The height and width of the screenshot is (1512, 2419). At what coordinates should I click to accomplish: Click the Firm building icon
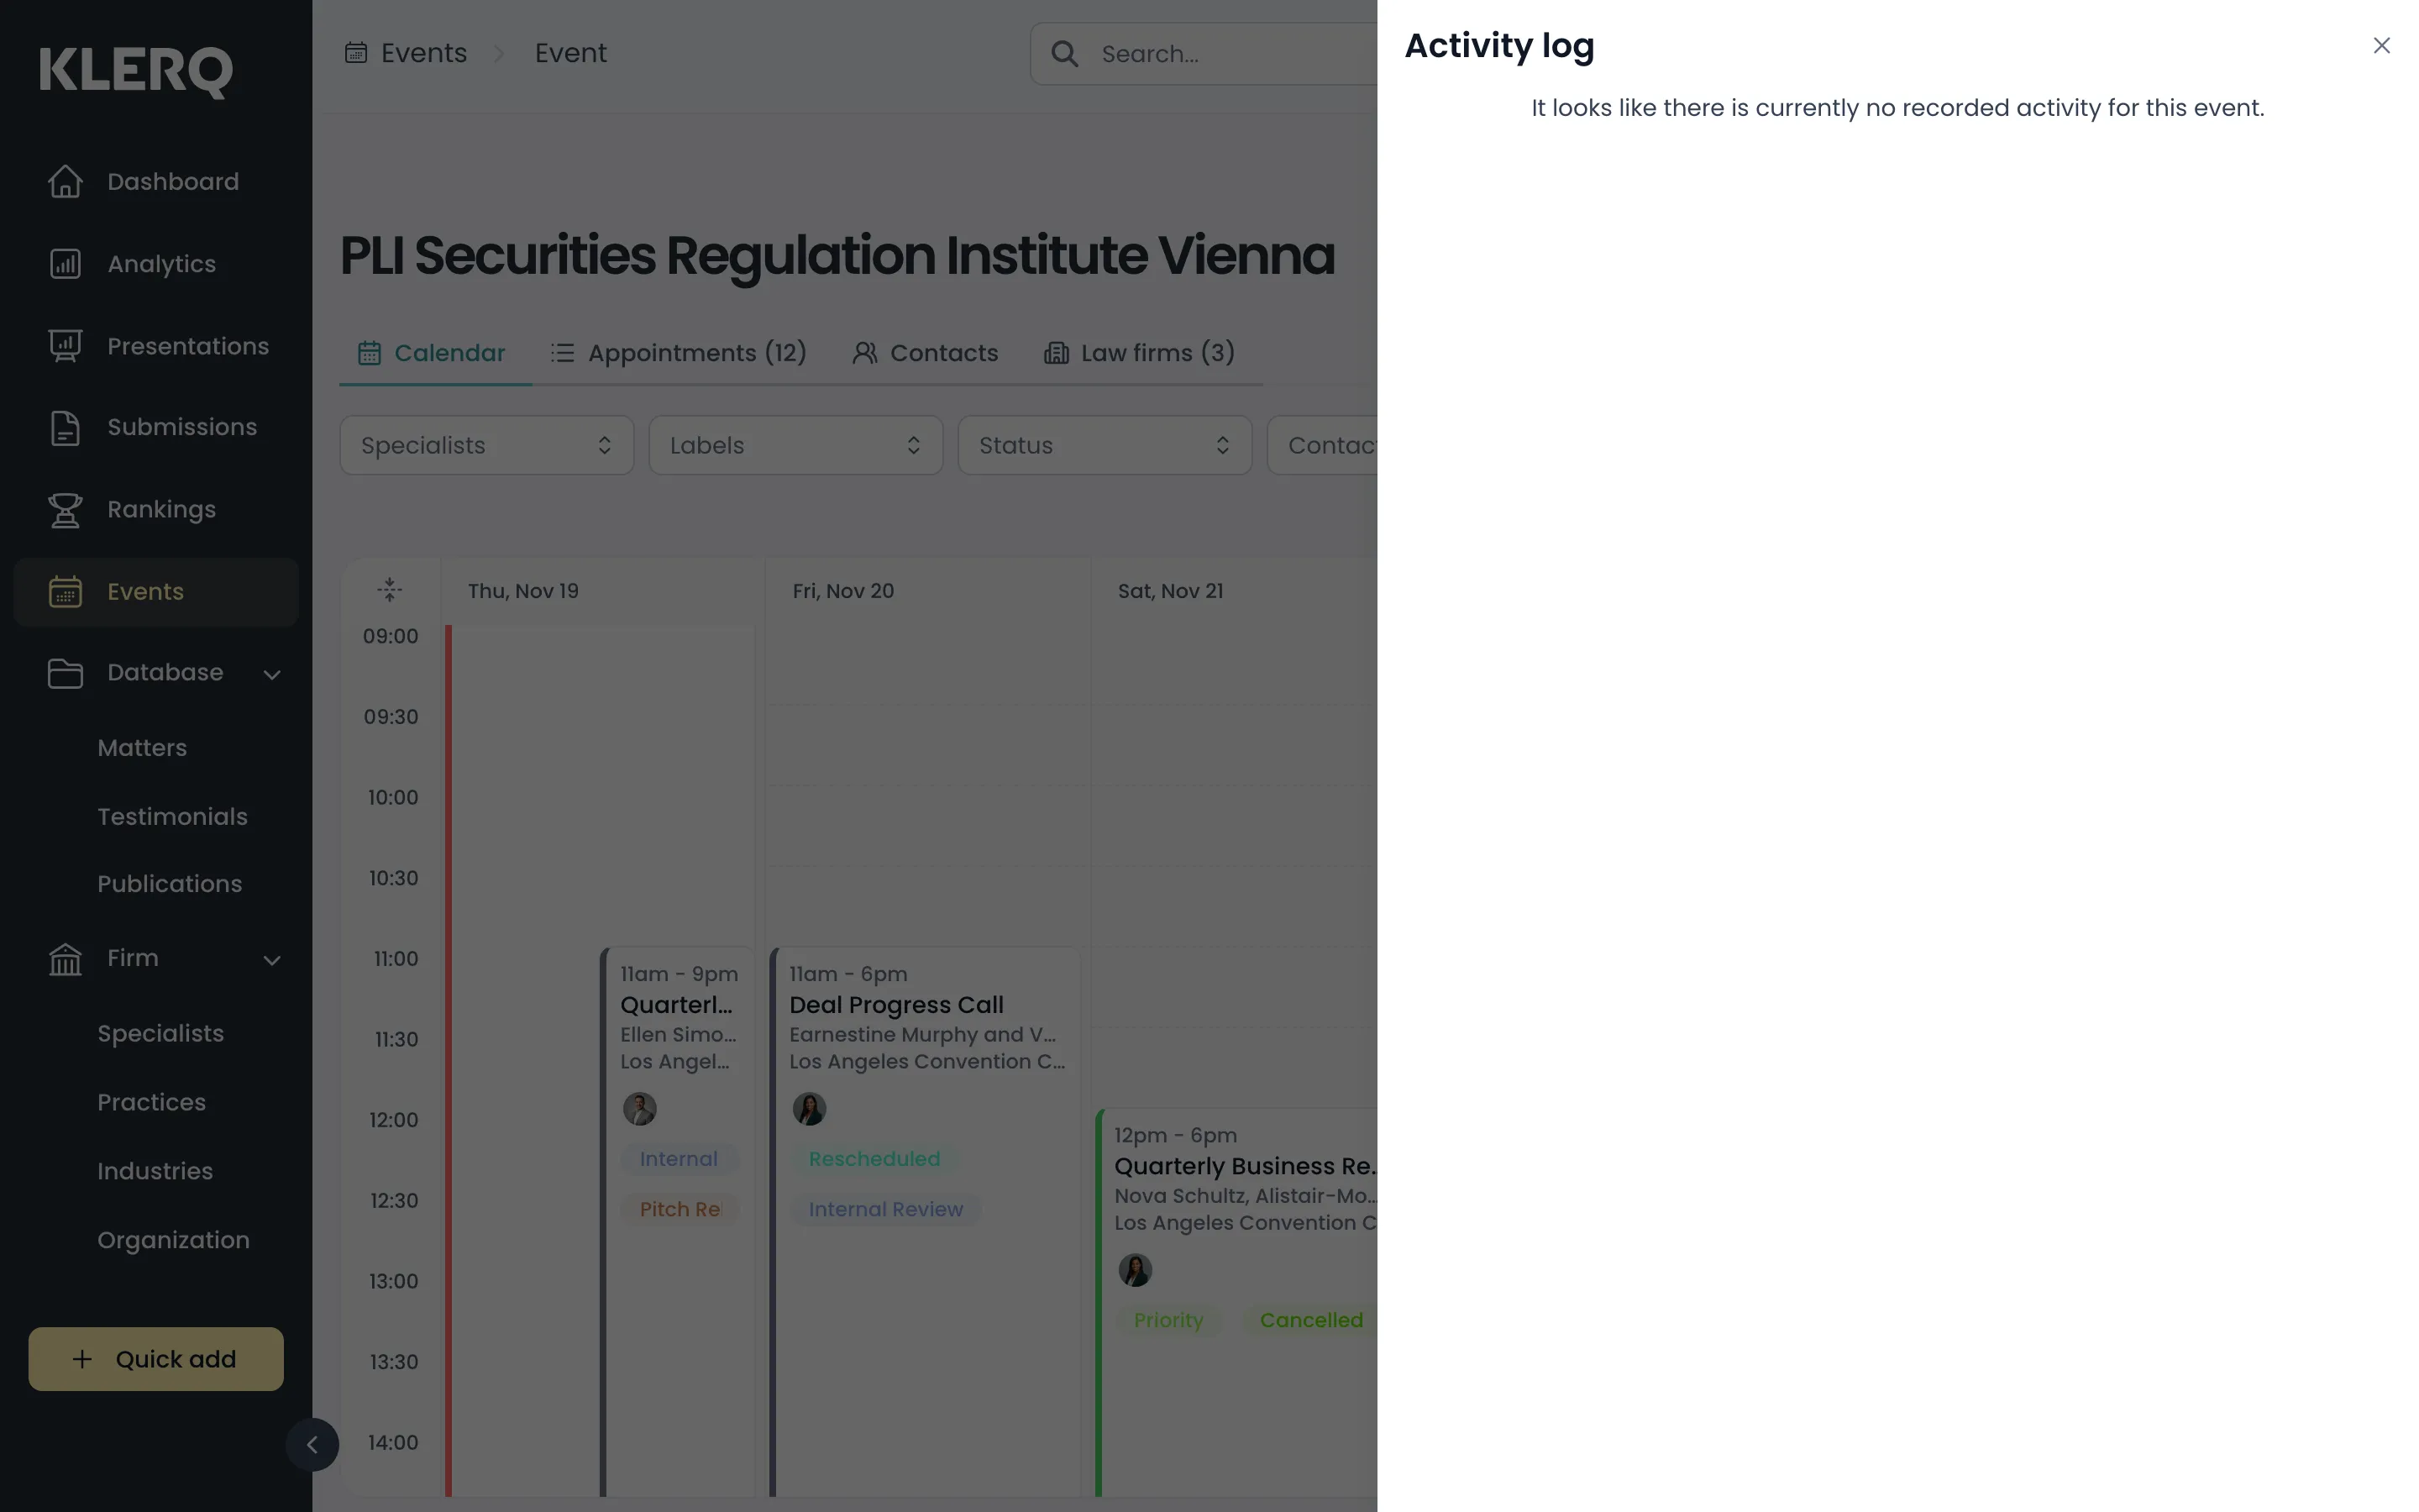coord(65,959)
